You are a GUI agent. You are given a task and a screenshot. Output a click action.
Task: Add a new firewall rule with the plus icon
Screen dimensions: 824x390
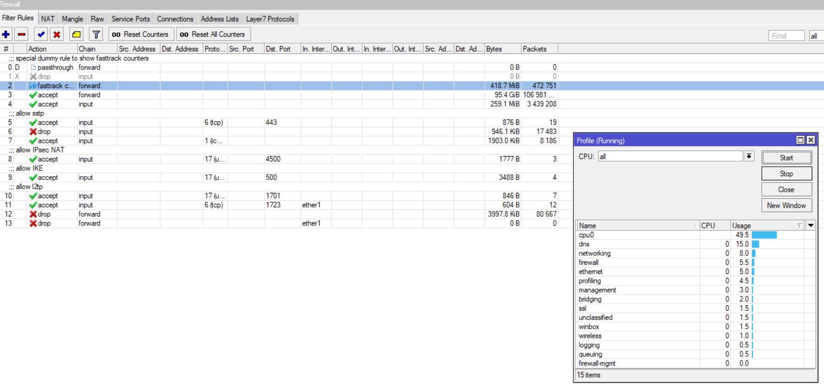tap(6, 34)
